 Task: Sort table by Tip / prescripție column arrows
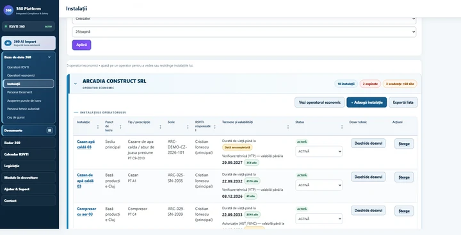[x=160, y=127]
